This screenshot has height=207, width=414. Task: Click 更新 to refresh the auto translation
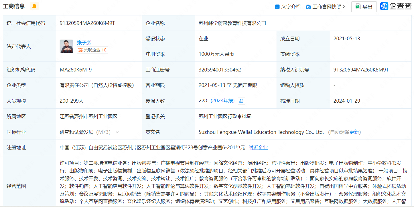click(x=354, y=132)
